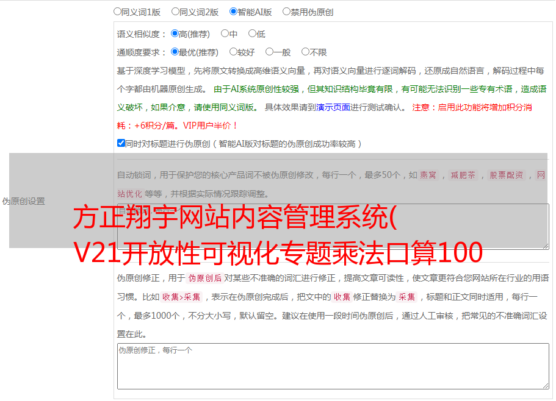Click the 减肥茶 example keyword
Image resolution: width=556 pixels, height=401 pixels.
click(463, 175)
